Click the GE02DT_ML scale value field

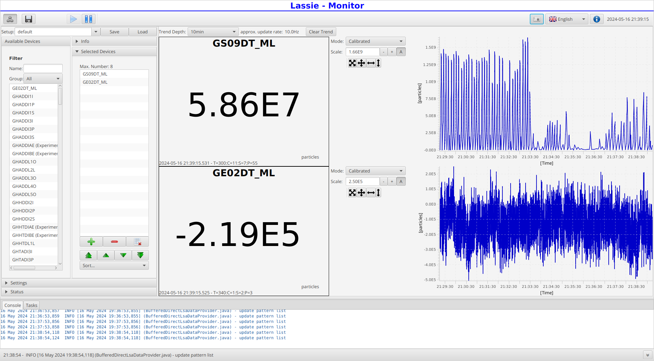tap(362, 181)
